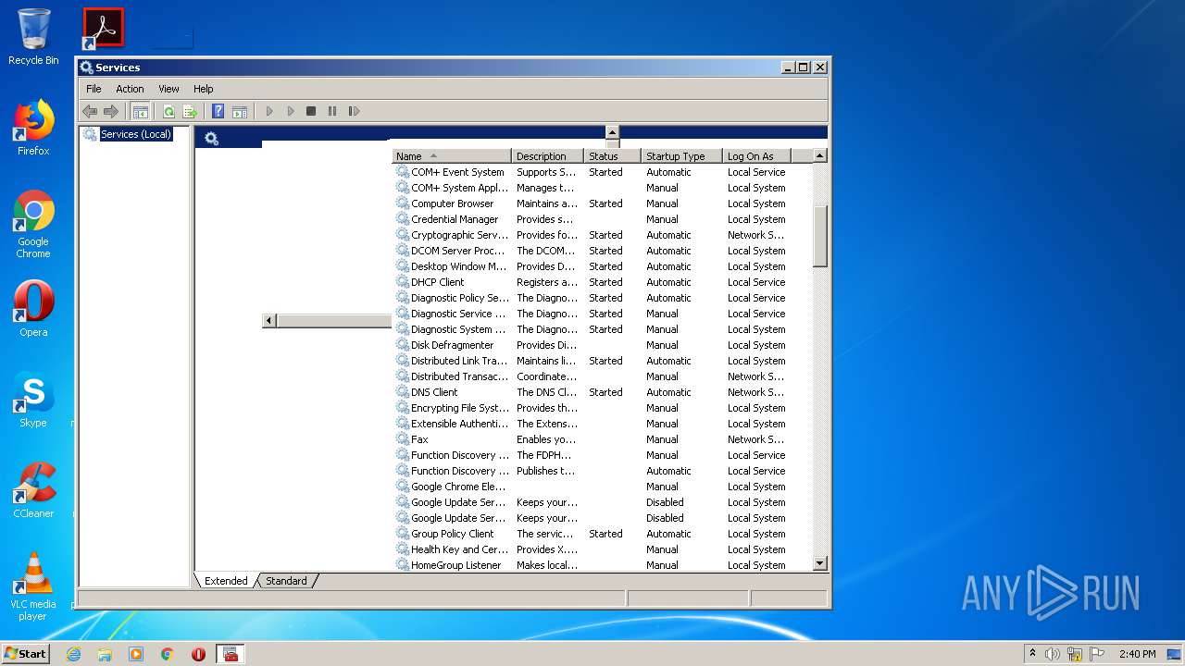Open Adobe Acrobat desktop shortcut

coord(103,28)
